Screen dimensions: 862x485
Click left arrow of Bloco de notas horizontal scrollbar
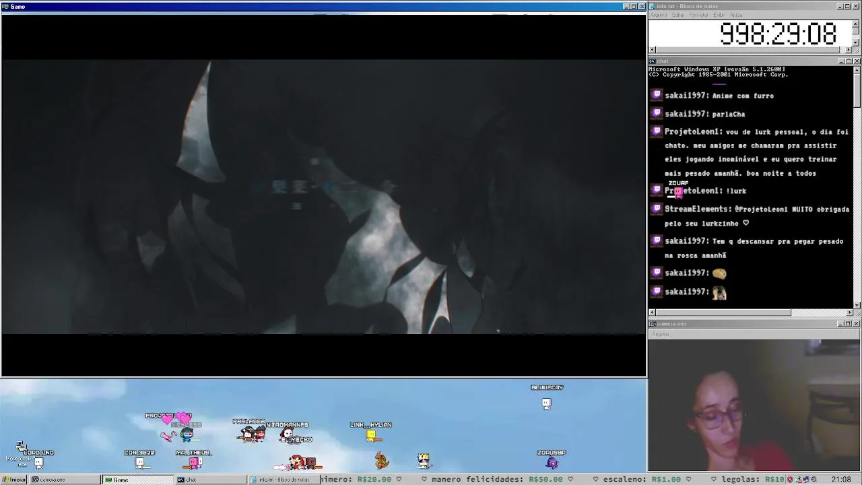[652, 50]
